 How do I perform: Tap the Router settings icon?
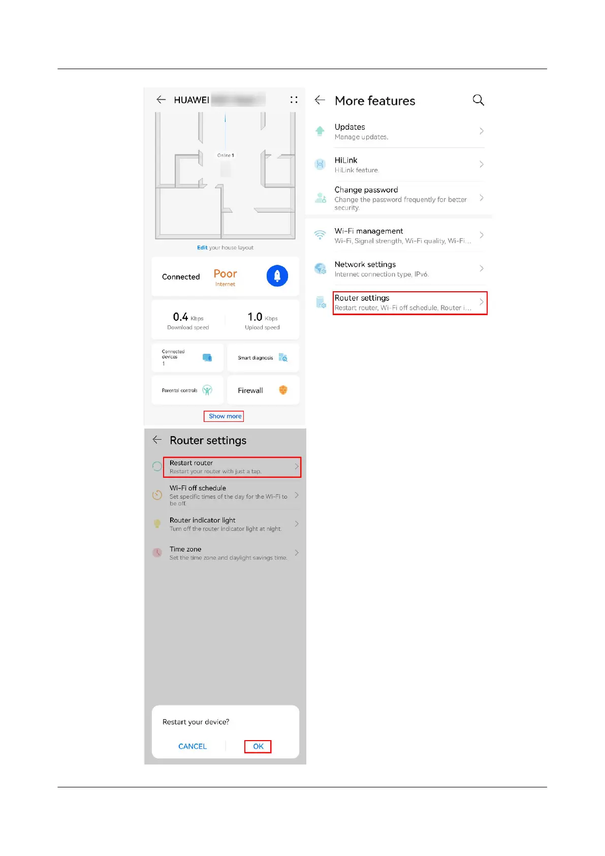tap(321, 302)
